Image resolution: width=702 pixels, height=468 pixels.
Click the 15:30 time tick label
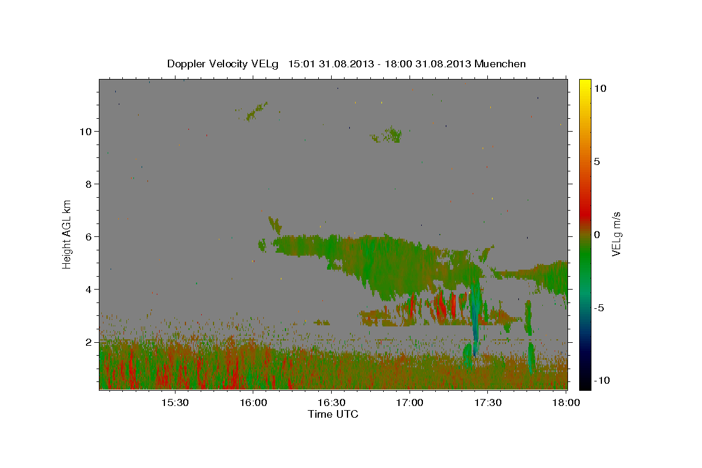coord(175,403)
